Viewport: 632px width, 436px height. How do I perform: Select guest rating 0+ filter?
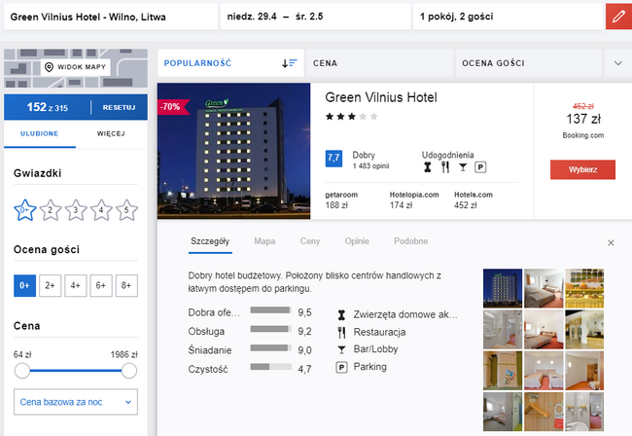pos(24,285)
